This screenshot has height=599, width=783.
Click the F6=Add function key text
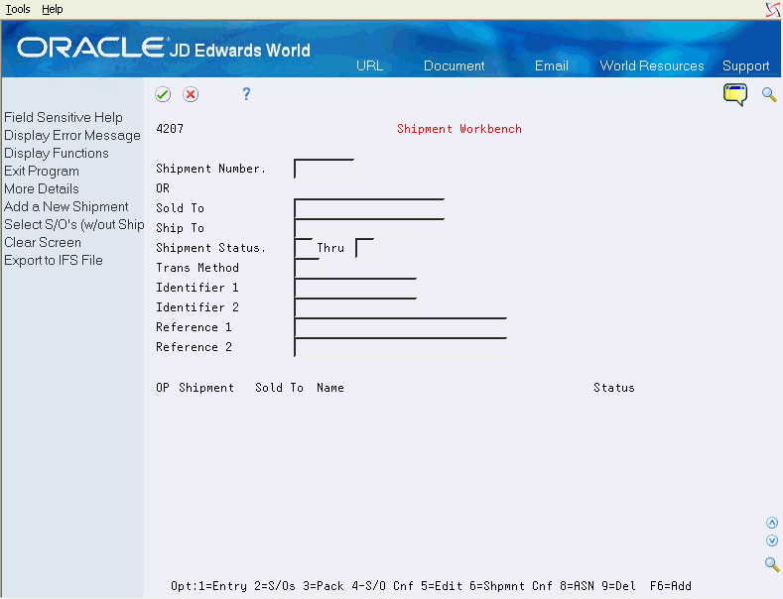(x=671, y=585)
